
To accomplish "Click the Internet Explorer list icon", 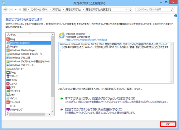I will 8,43.
